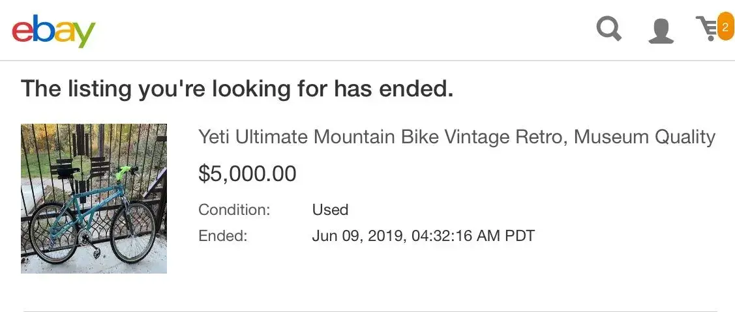The image size is (735, 312).
Task: Open the Yeti bike listing thumbnail
Action: tap(94, 198)
